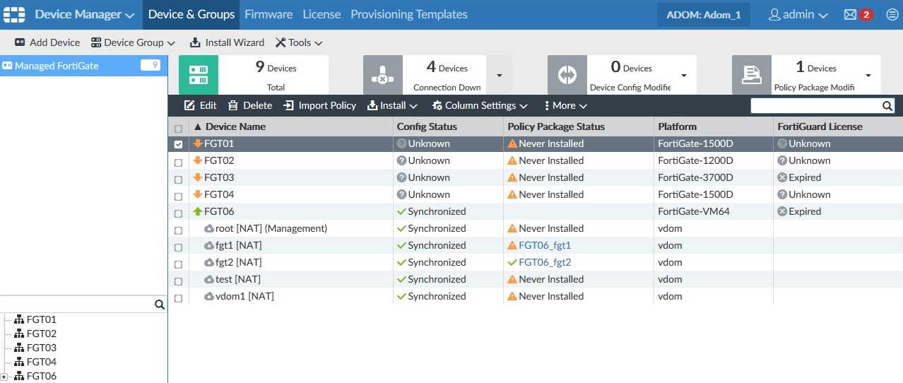The height and width of the screenshot is (383, 903).
Task: Switch to the License tab
Action: coord(321,14)
